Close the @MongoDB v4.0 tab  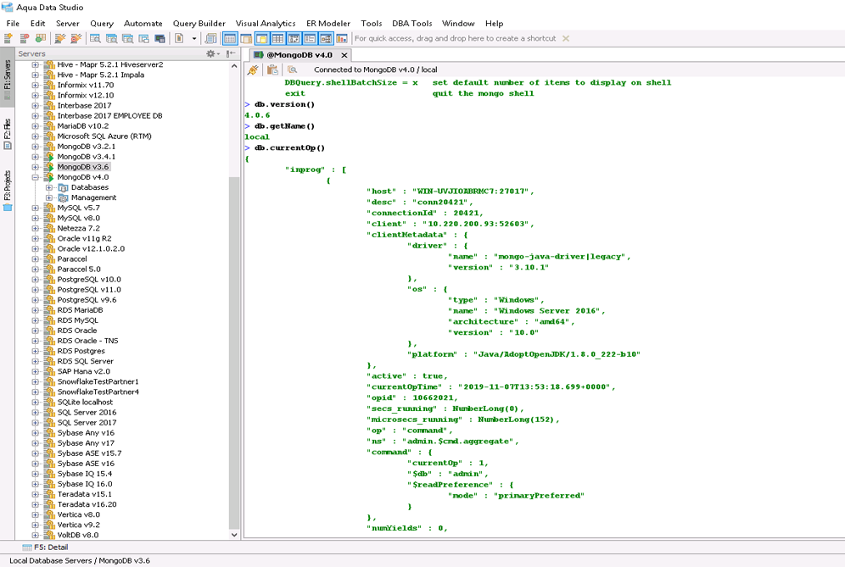pos(344,54)
